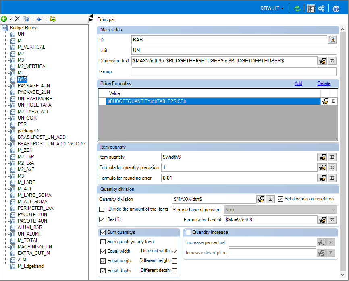Click into the Unit input field
The width and height of the screenshot is (349, 281).
point(234,50)
